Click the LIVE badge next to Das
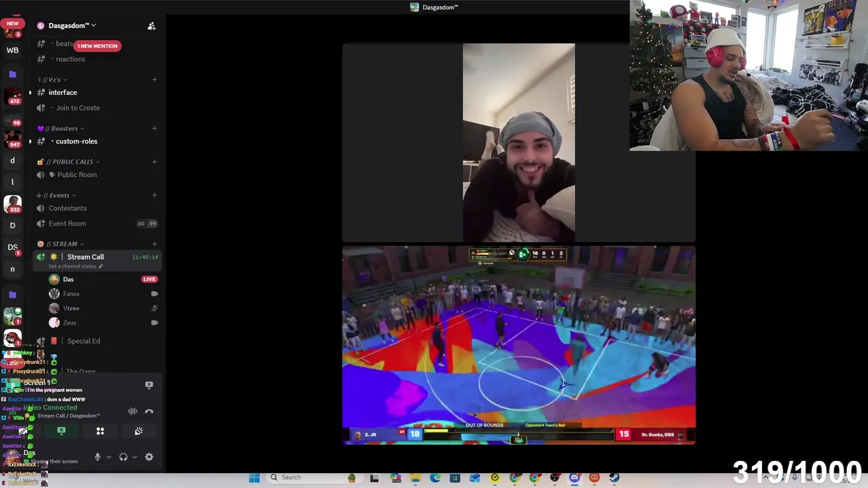This screenshot has width=868, height=488. (x=149, y=279)
